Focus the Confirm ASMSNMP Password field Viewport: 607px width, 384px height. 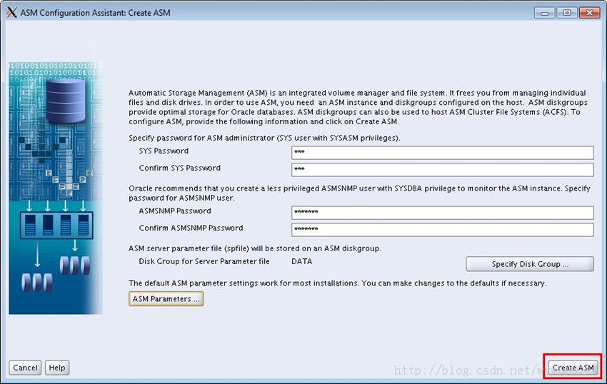pyautogui.click(x=443, y=230)
